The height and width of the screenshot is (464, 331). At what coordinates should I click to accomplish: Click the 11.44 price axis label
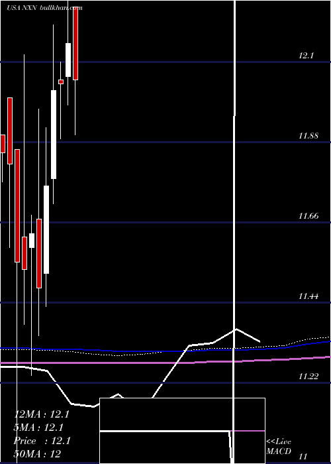tap(308, 296)
